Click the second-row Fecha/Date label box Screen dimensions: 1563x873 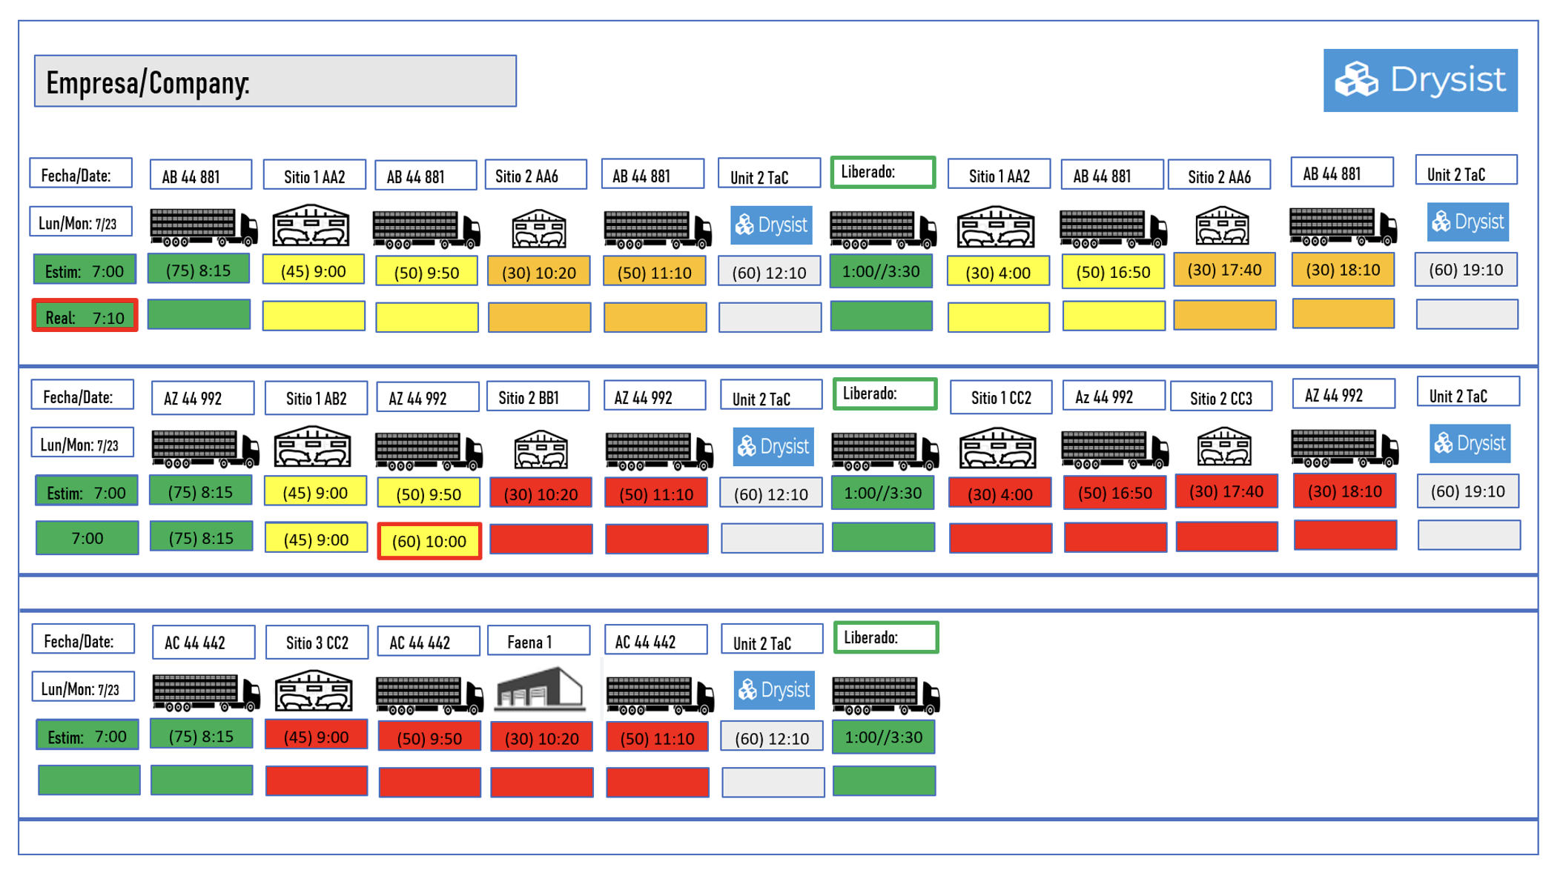coord(82,396)
